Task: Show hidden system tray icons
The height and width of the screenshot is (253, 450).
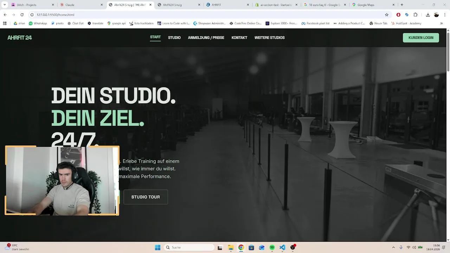Action: (393, 247)
